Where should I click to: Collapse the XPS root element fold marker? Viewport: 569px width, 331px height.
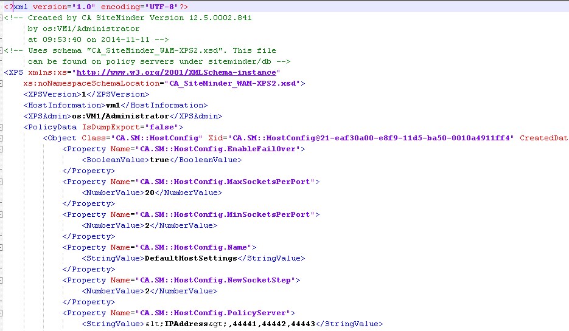click(x=1, y=83)
